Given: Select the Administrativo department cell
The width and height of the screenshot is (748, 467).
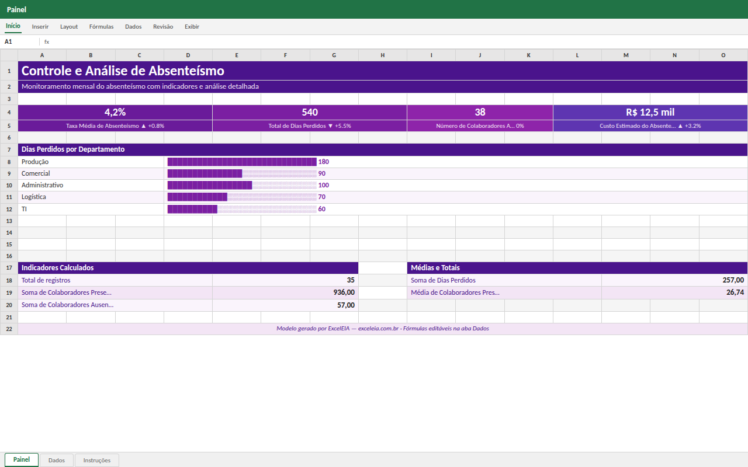Looking at the screenshot, I should tap(91, 186).
